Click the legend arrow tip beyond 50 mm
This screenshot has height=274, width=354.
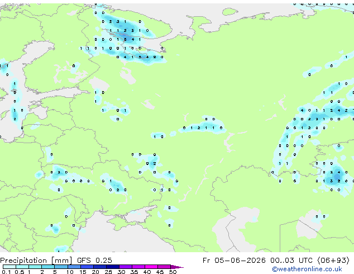[177, 267]
